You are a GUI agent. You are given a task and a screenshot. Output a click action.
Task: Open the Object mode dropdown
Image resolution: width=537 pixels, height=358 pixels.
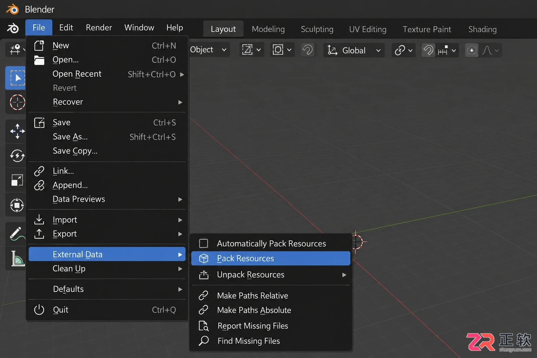click(208, 50)
